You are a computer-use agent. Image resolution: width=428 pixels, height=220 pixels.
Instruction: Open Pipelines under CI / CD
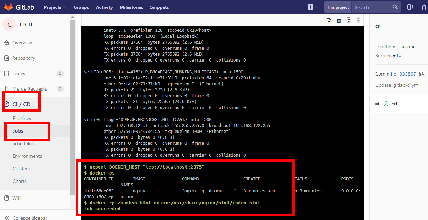pos(22,118)
